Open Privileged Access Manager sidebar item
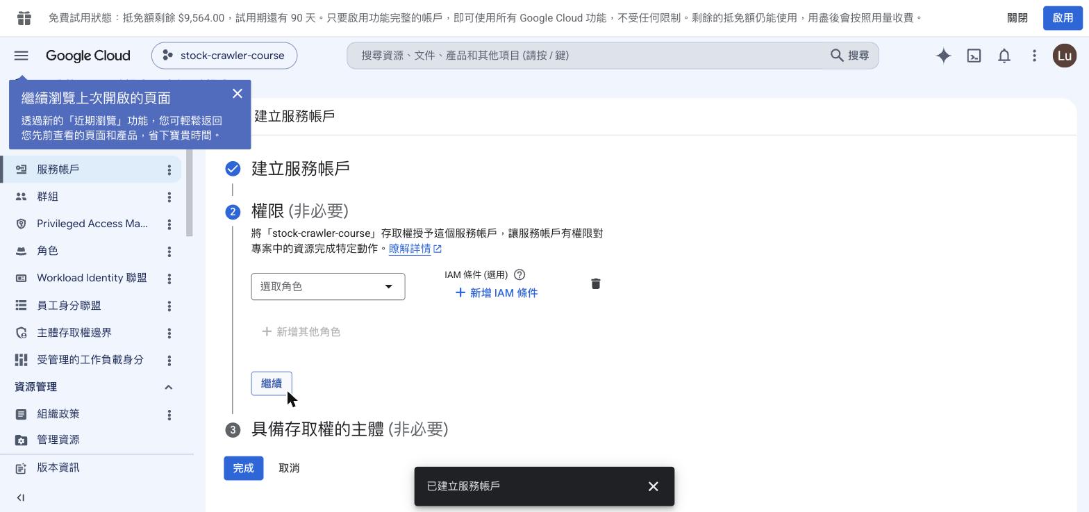 pyautogui.click(x=91, y=224)
